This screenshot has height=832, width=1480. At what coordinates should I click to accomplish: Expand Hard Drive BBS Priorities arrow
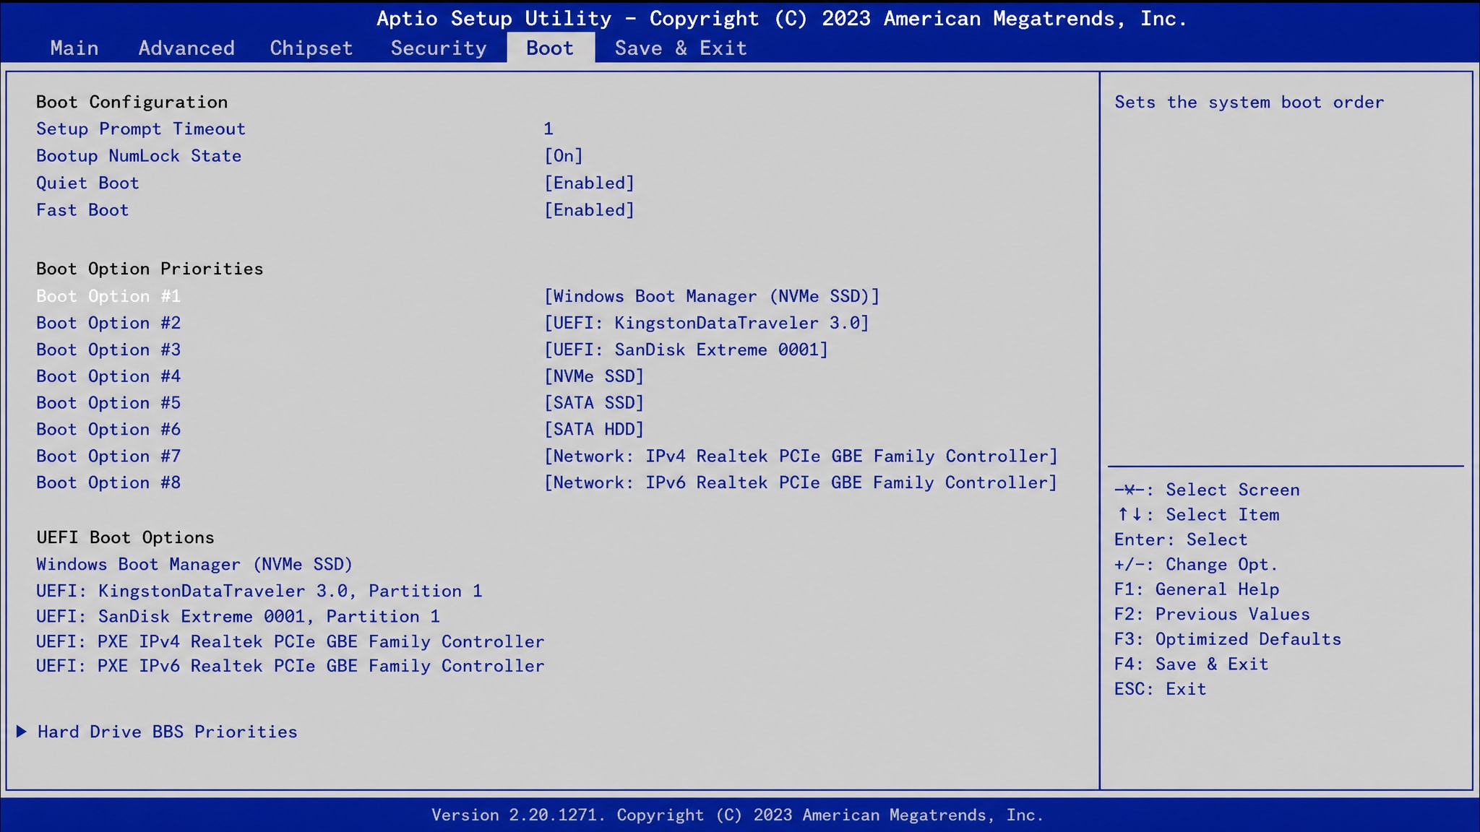point(22,732)
